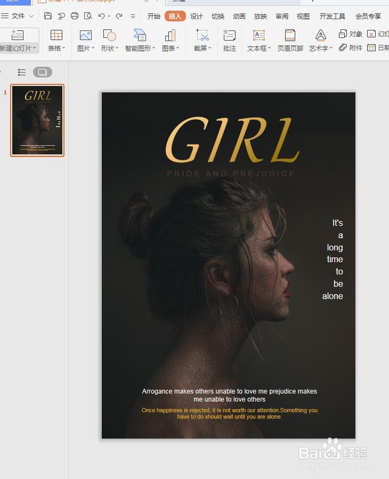The width and height of the screenshot is (389, 479).
Task: Select the white "Arrogance makes others" text
Action: (229, 395)
